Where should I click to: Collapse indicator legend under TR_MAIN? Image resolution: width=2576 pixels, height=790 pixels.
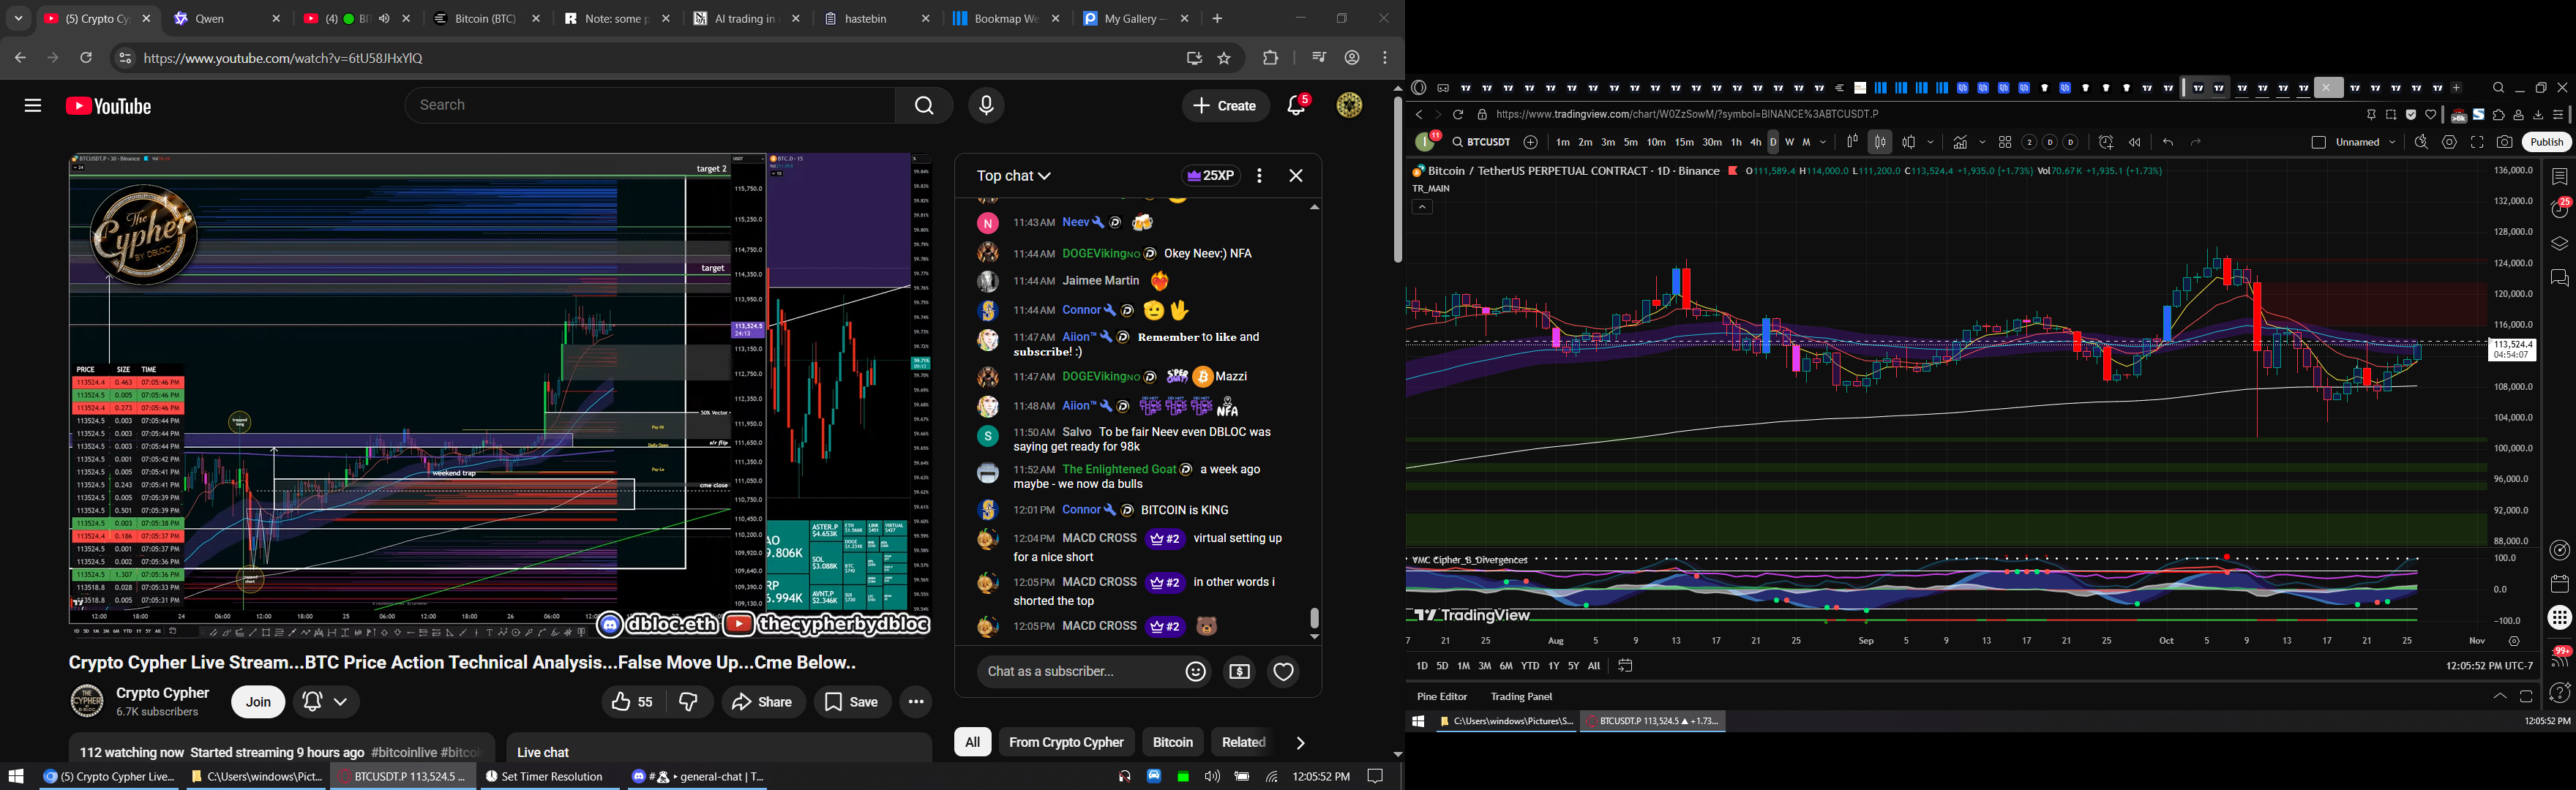point(1422,207)
